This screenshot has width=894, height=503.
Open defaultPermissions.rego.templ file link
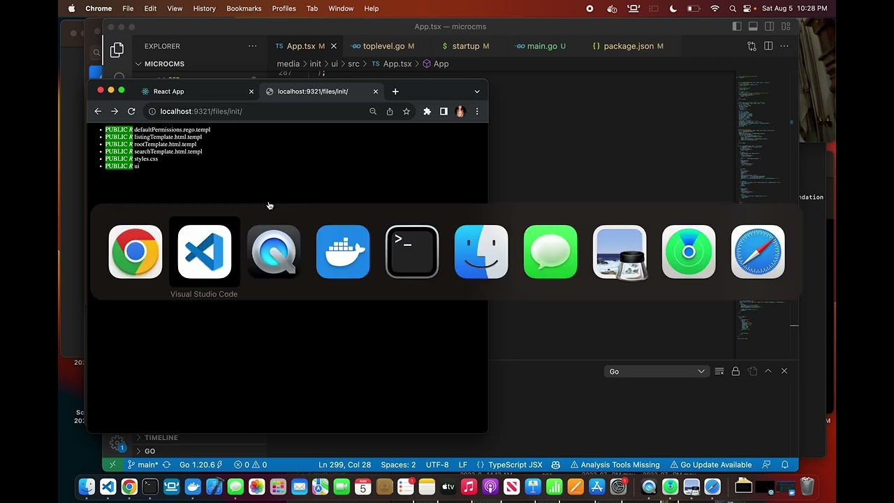pos(172,130)
